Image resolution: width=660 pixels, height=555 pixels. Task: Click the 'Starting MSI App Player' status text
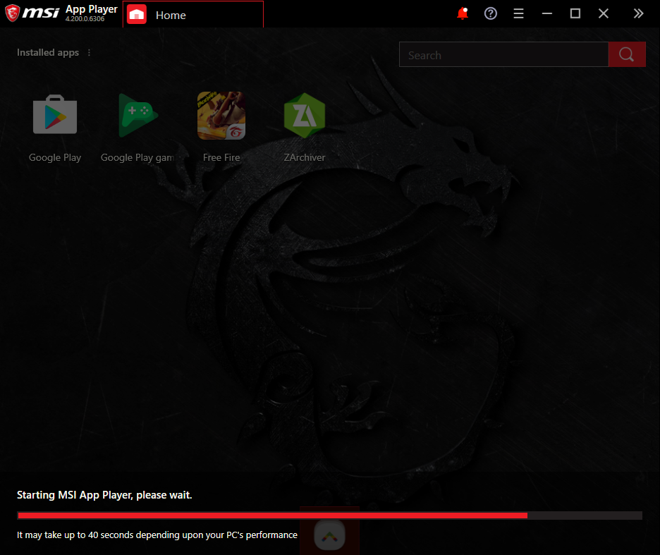[x=104, y=495]
